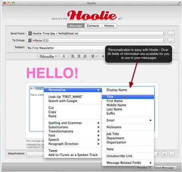Viewport: 182px width, 172px height.
Task: Expand the Substitutions submenu
Action: click(73, 127)
